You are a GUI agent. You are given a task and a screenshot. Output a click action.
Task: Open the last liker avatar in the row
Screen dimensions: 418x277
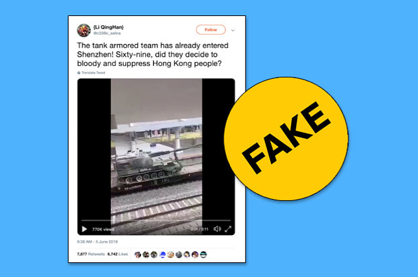[203, 255]
